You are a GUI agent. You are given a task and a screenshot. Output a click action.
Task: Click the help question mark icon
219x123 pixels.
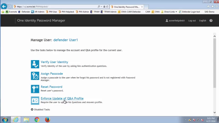click(211, 20)
